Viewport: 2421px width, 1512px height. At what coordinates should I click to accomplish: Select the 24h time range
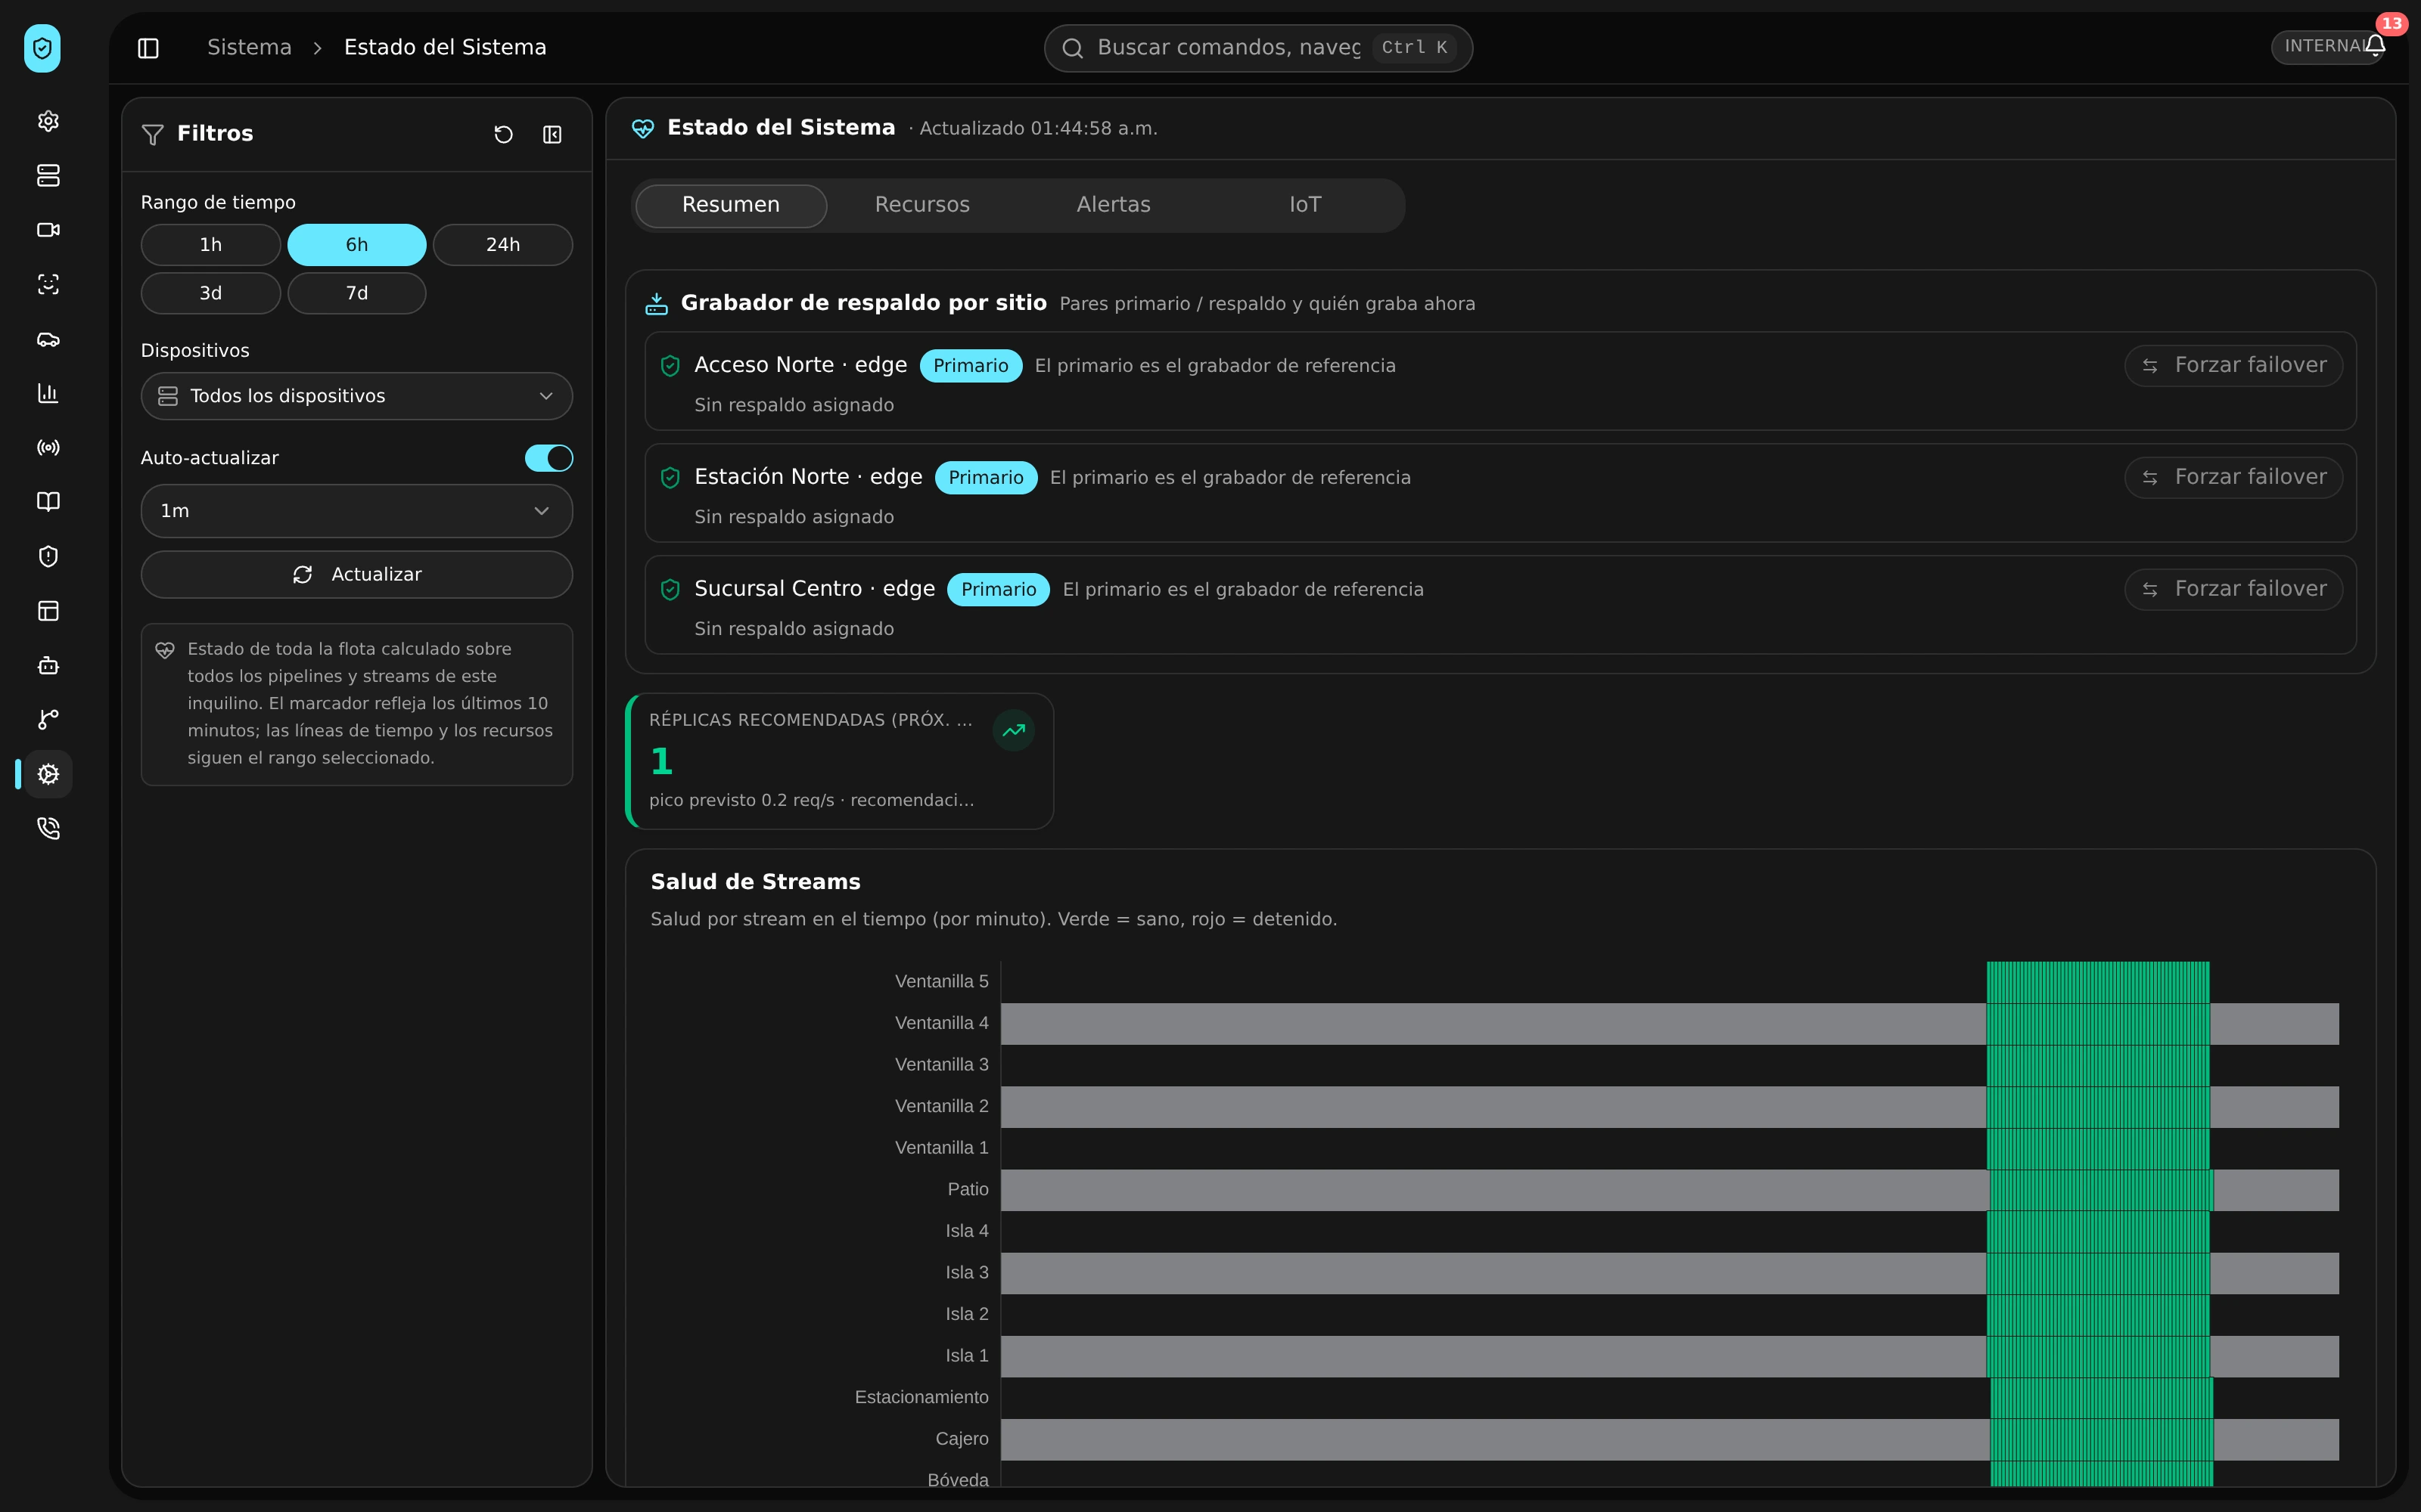(503, 245)
